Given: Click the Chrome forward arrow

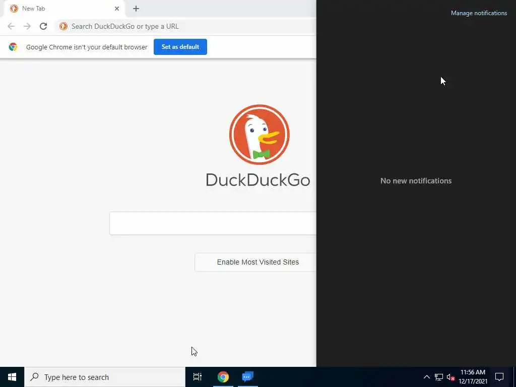Looking at the screenshot, I should coord(27,26).
